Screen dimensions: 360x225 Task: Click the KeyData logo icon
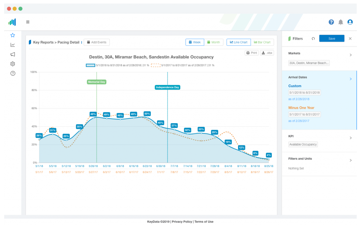pyautogui.click(x=12, y=22)
